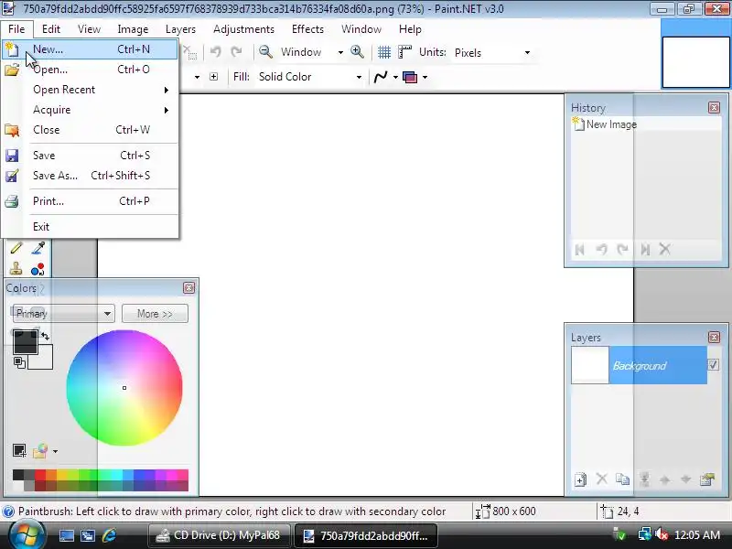Open the Window menu

pyautogui.click(x=361, y=29)
